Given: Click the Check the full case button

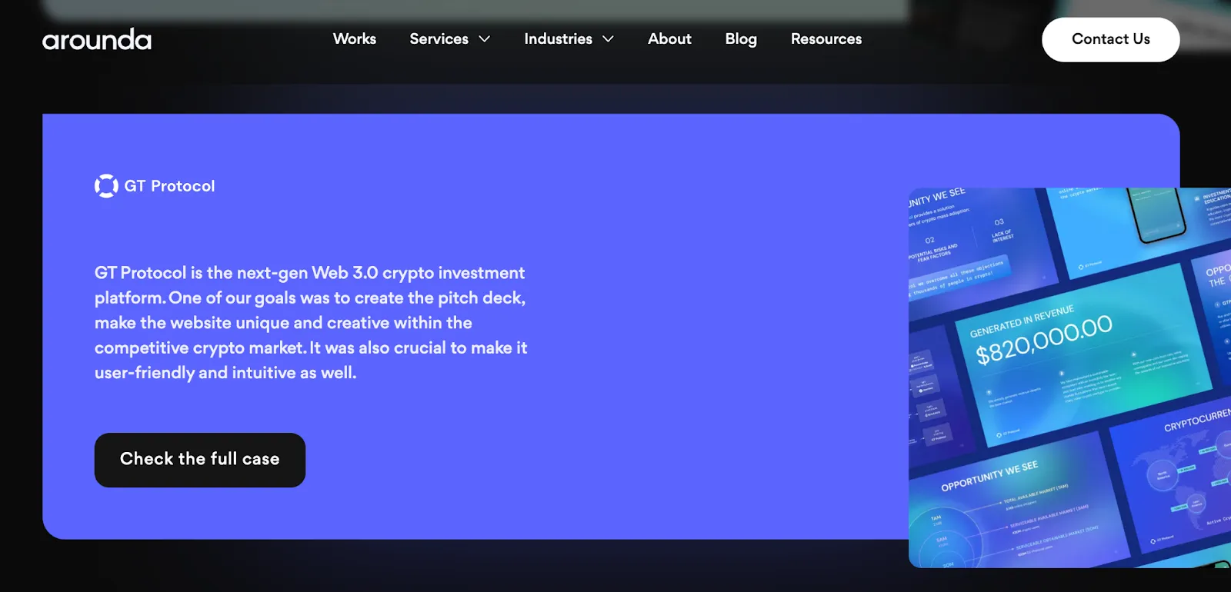Looking at the screenshot, I should [x=200, y=460].
